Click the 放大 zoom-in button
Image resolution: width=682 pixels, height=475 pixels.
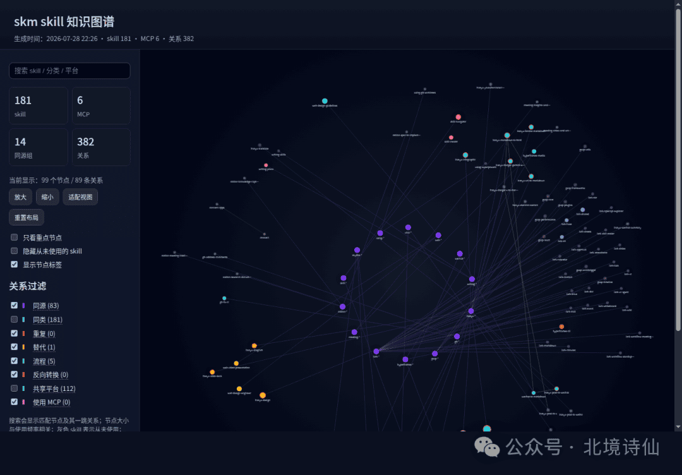tap(20, 197)
